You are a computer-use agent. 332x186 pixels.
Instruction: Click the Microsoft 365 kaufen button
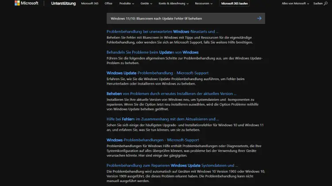pos(234,4)
